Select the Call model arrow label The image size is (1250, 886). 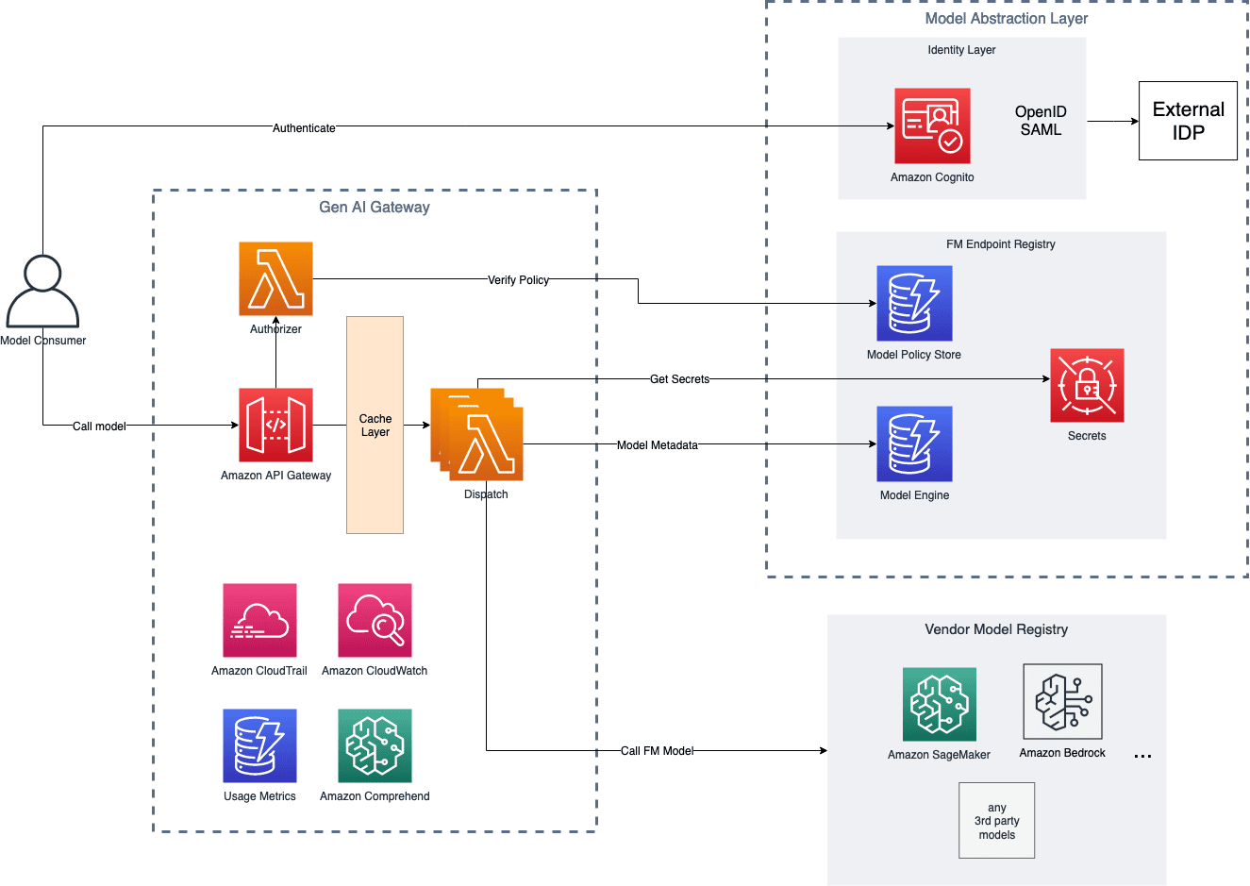pyautogui.click(x=99, y=426)
